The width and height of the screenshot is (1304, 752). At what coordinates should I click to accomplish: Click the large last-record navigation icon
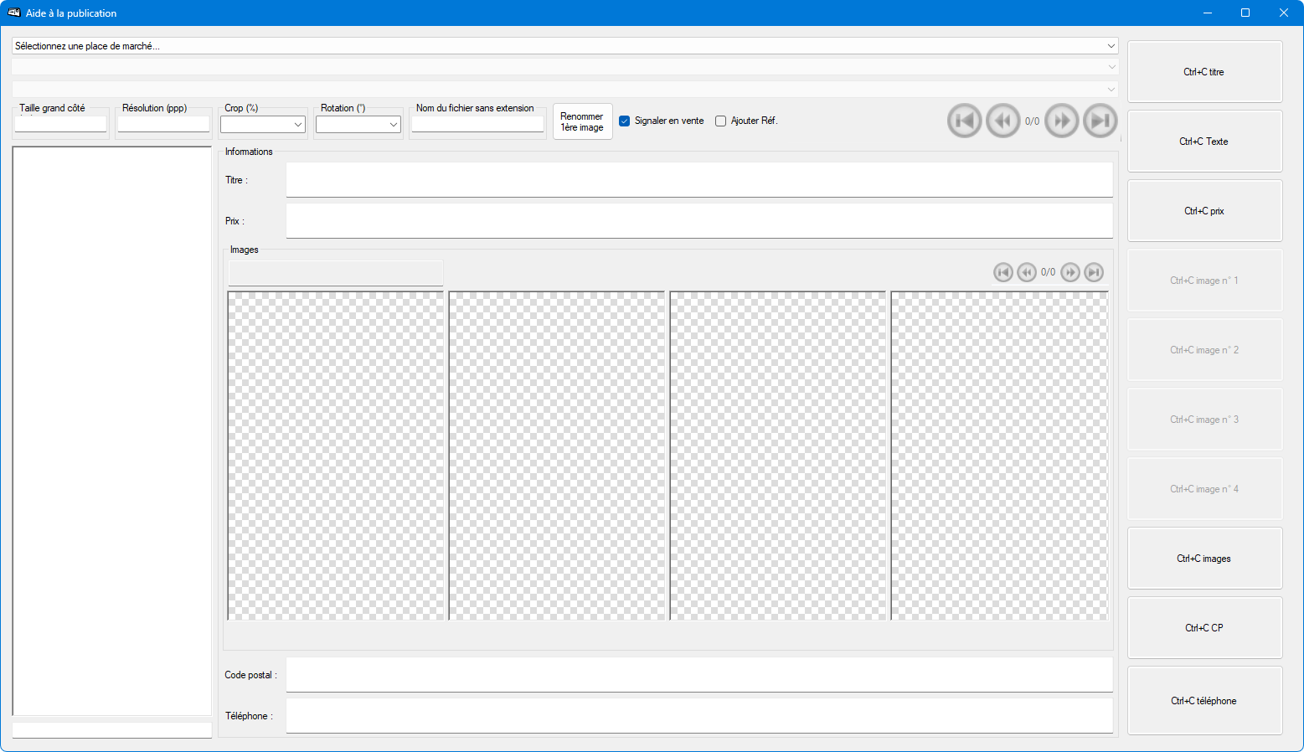point(1100,121)
